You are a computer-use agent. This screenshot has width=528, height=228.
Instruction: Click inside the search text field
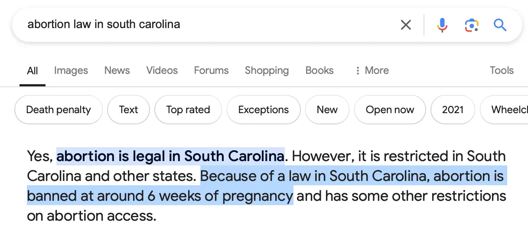(208, 24)
